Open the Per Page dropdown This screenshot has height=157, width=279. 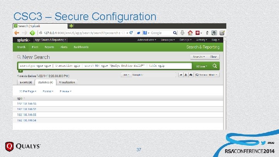tap(28, 91)
